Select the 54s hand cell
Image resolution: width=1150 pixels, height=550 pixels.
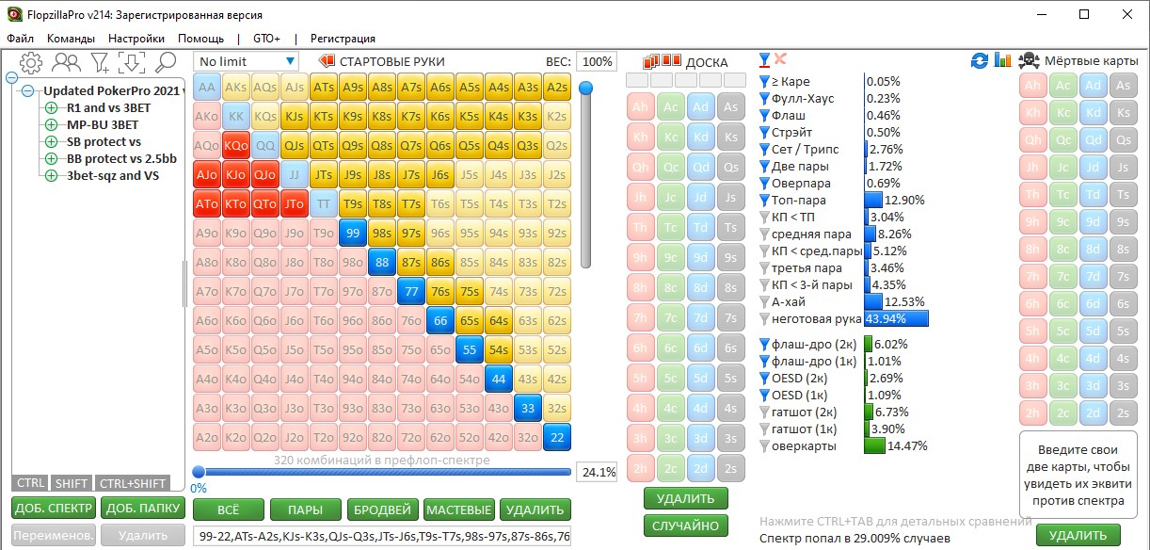498,350
